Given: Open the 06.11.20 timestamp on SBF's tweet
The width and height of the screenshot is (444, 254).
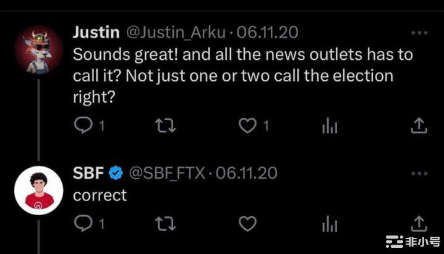Looking at the screenshot, I should point(247,173).
